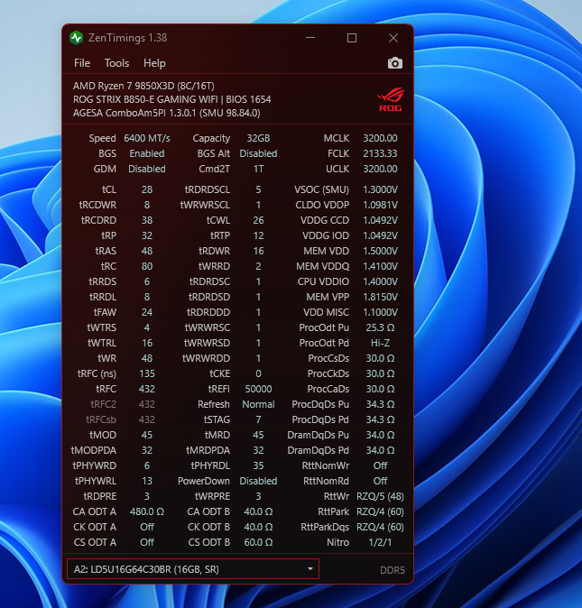Click the Nitro value 1/2/1
The width and height of the screenshot is (582, 608).
[x=380, y=542]
